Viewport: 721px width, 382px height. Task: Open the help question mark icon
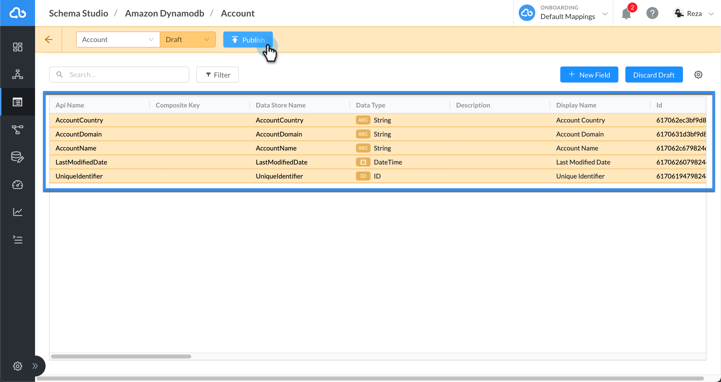pos(652,13)
